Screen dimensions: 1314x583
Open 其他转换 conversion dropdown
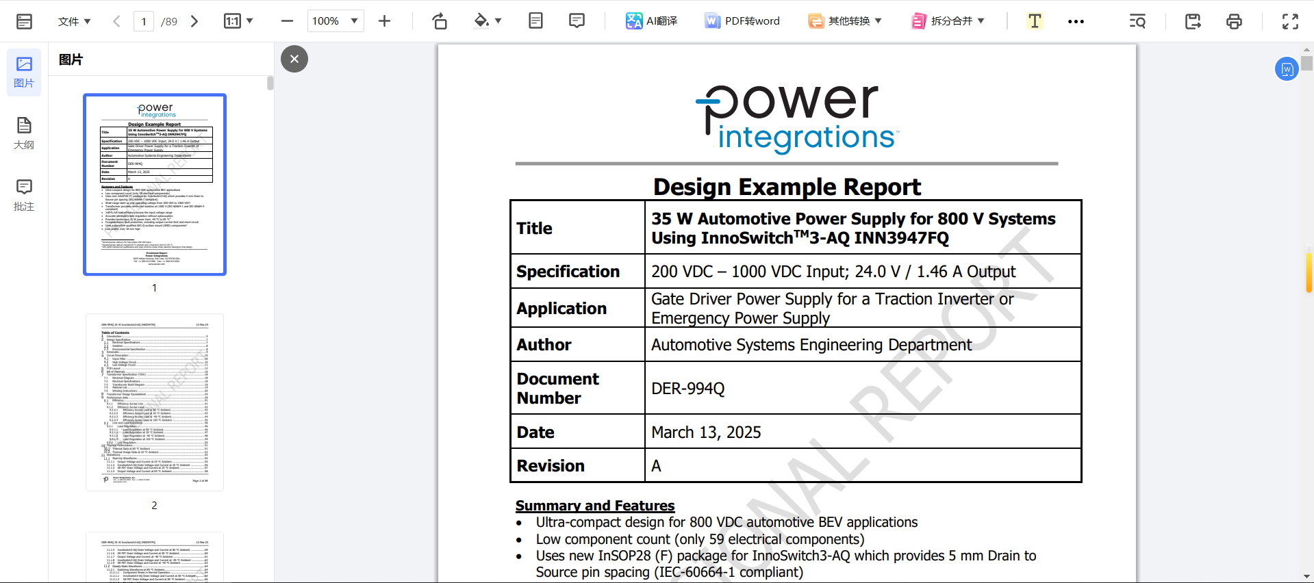[x=845, y=21]
